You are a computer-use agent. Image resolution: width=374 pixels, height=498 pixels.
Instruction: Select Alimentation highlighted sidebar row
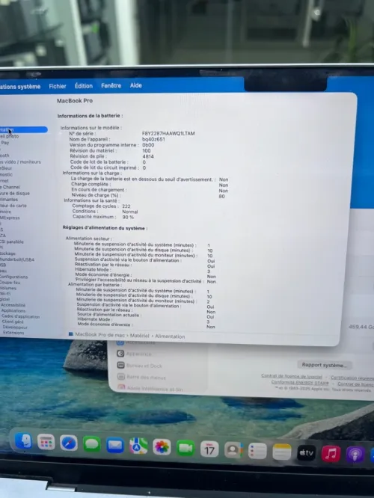(x=23, y=129)
